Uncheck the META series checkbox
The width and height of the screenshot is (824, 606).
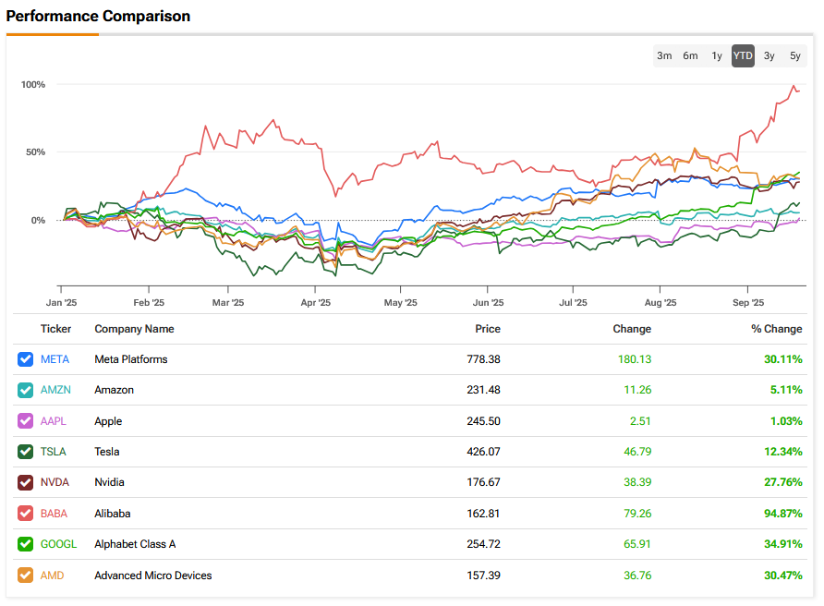pos(25,359)
